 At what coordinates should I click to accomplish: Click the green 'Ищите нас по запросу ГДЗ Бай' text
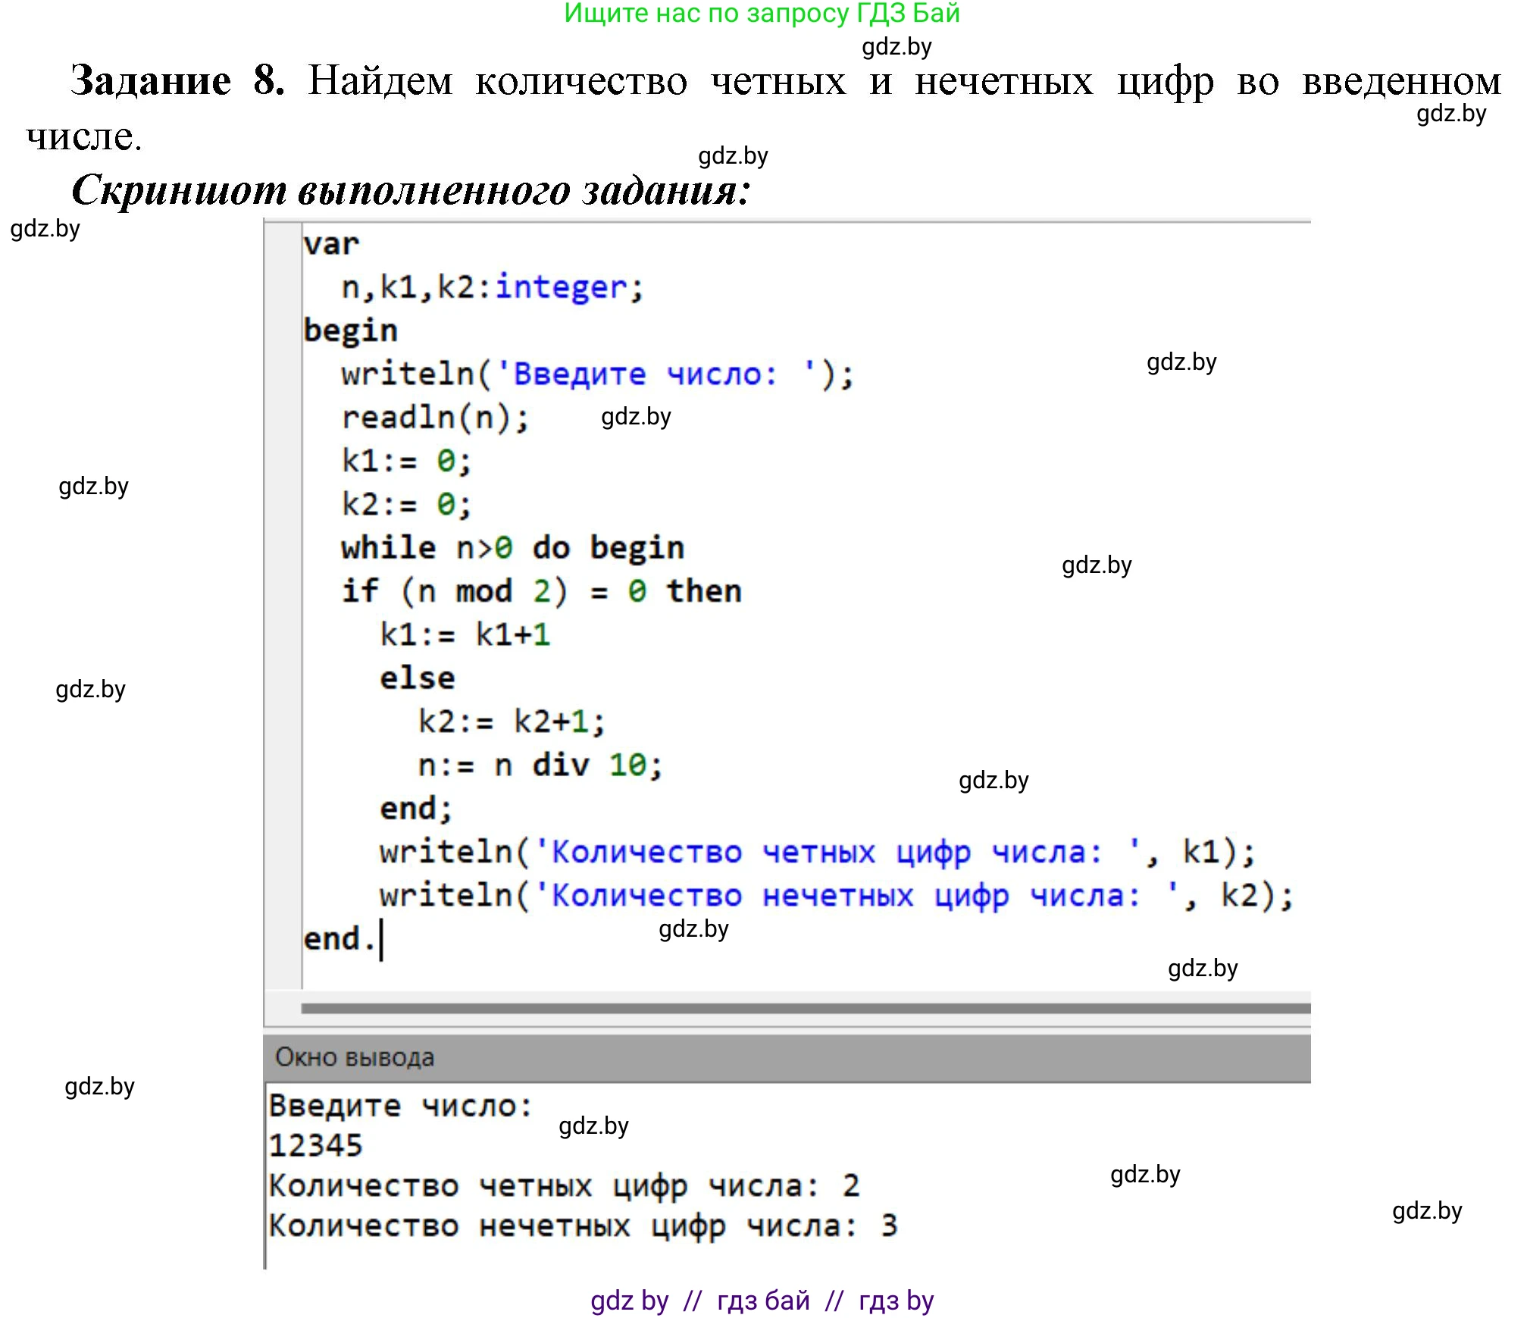(762, 13)
